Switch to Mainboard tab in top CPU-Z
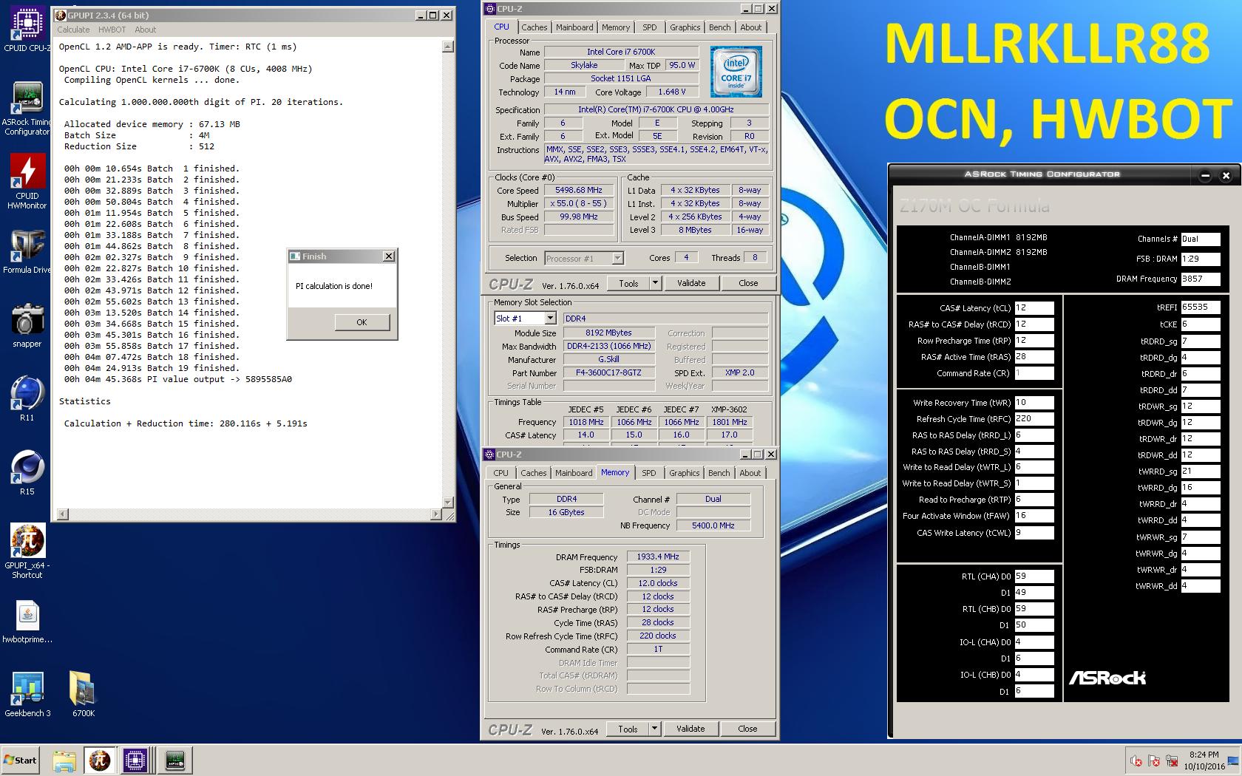 coord(574,27)
